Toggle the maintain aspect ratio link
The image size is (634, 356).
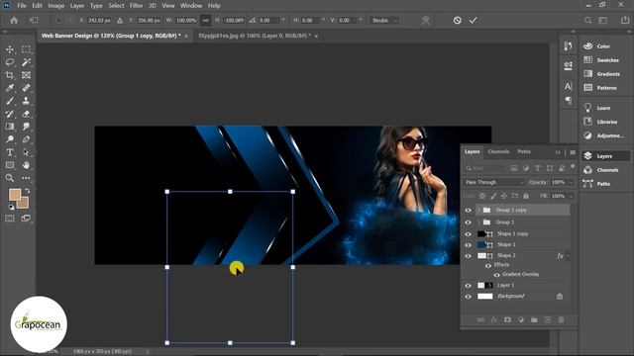[205, 20]
